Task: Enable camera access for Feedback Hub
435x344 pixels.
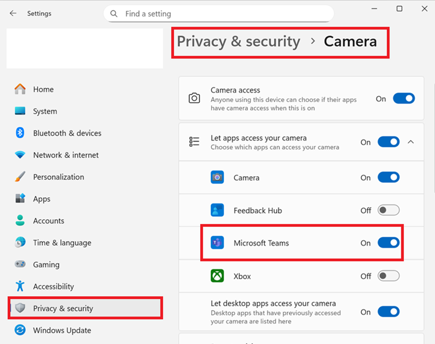Action: pos(388,210)
